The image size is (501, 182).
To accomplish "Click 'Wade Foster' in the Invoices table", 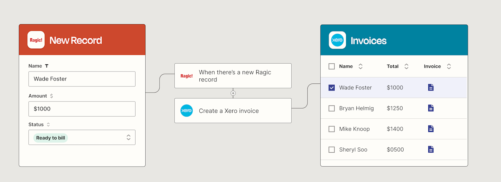I will [355, 88].
